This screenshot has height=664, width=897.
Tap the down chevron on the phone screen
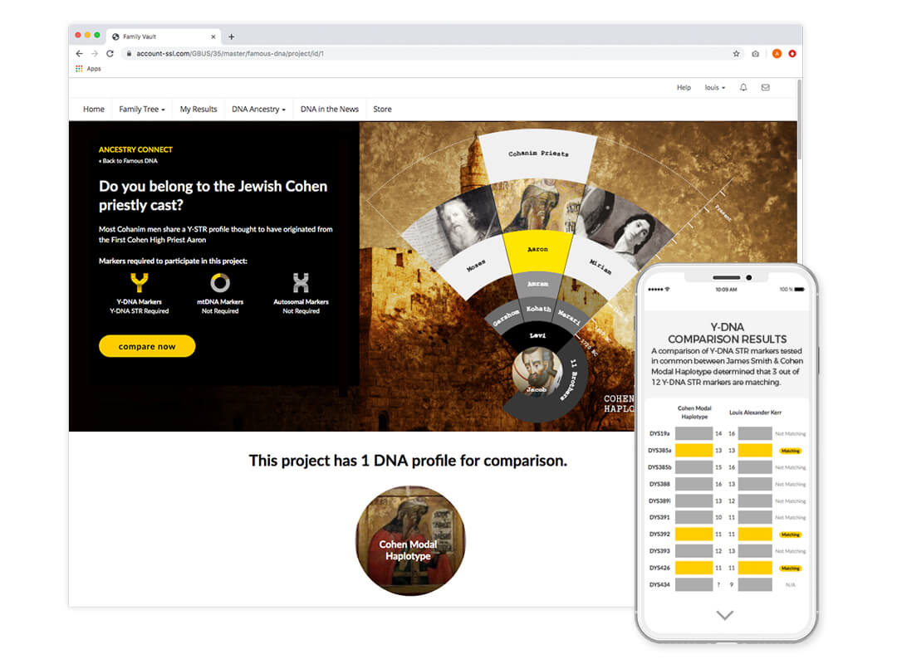click(725, 615)
